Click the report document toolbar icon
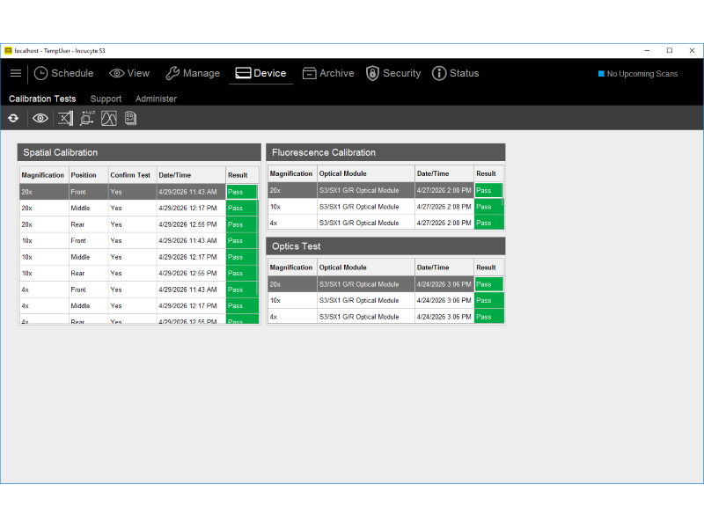704x528 pixels. click(x=130, y=118)
